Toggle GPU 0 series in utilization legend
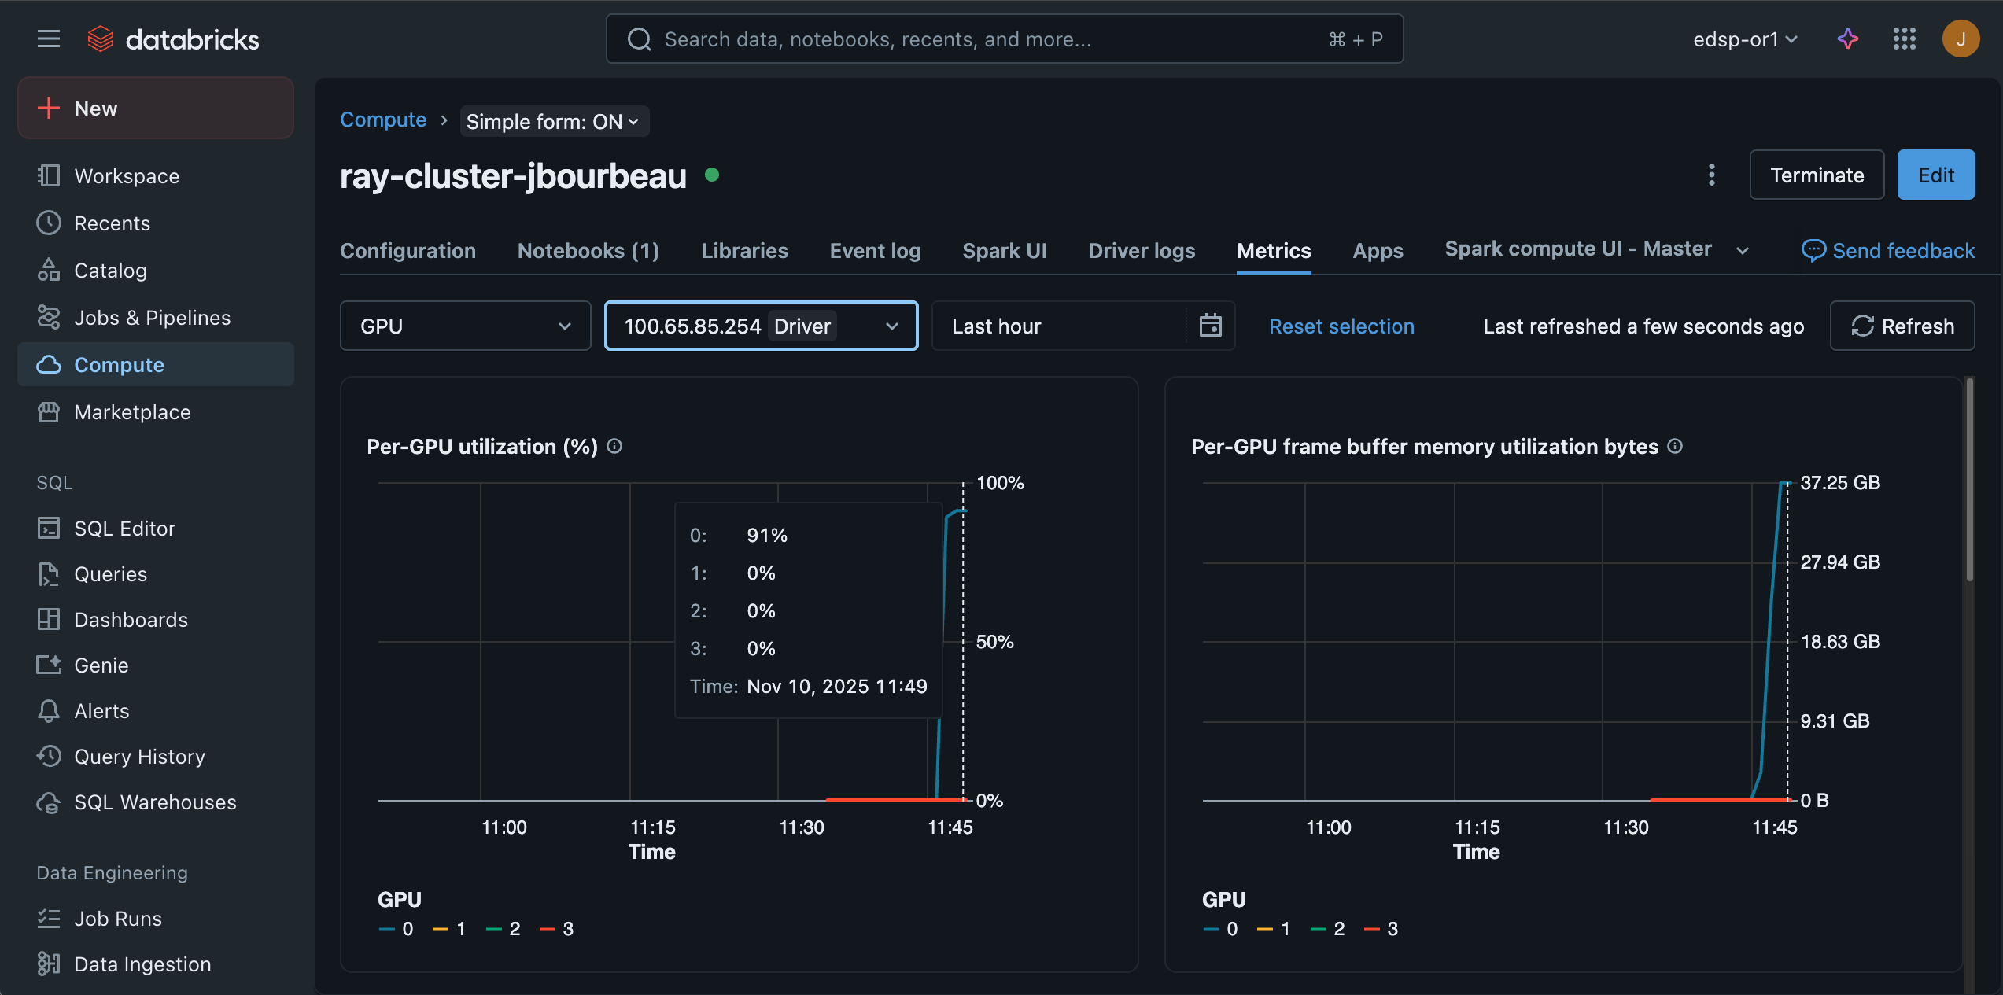The image size is (2003, 995). (x=397, y=929)
